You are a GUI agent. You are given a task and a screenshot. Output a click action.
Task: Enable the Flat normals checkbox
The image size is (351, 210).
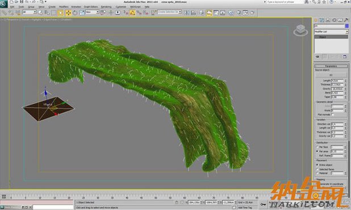coord(332,115)
